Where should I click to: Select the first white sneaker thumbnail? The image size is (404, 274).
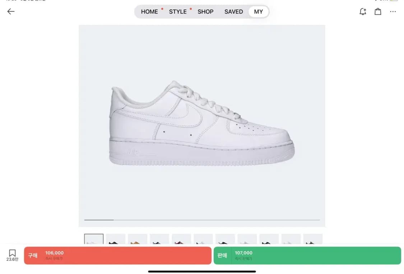[94, 239]
